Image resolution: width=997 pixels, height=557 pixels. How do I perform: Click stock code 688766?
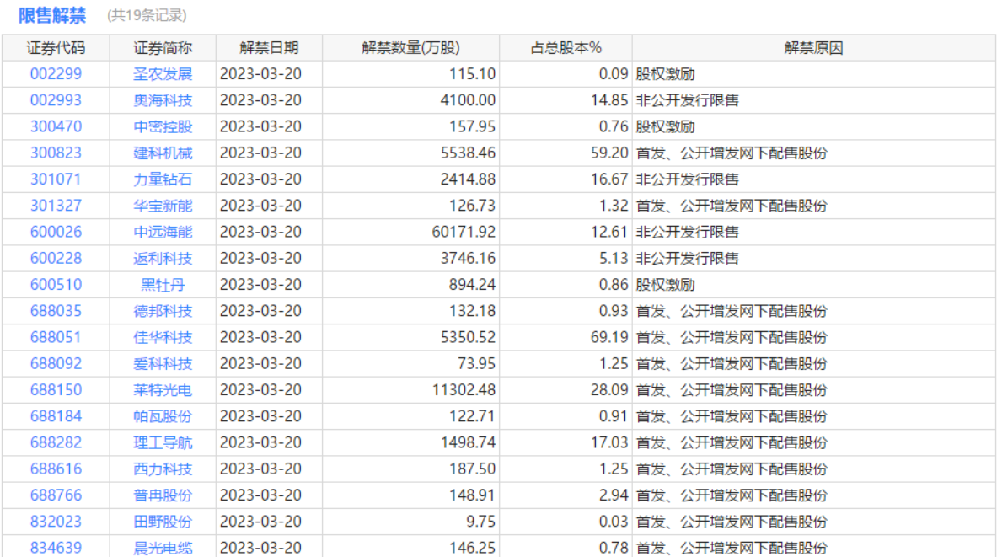[56, 495]
